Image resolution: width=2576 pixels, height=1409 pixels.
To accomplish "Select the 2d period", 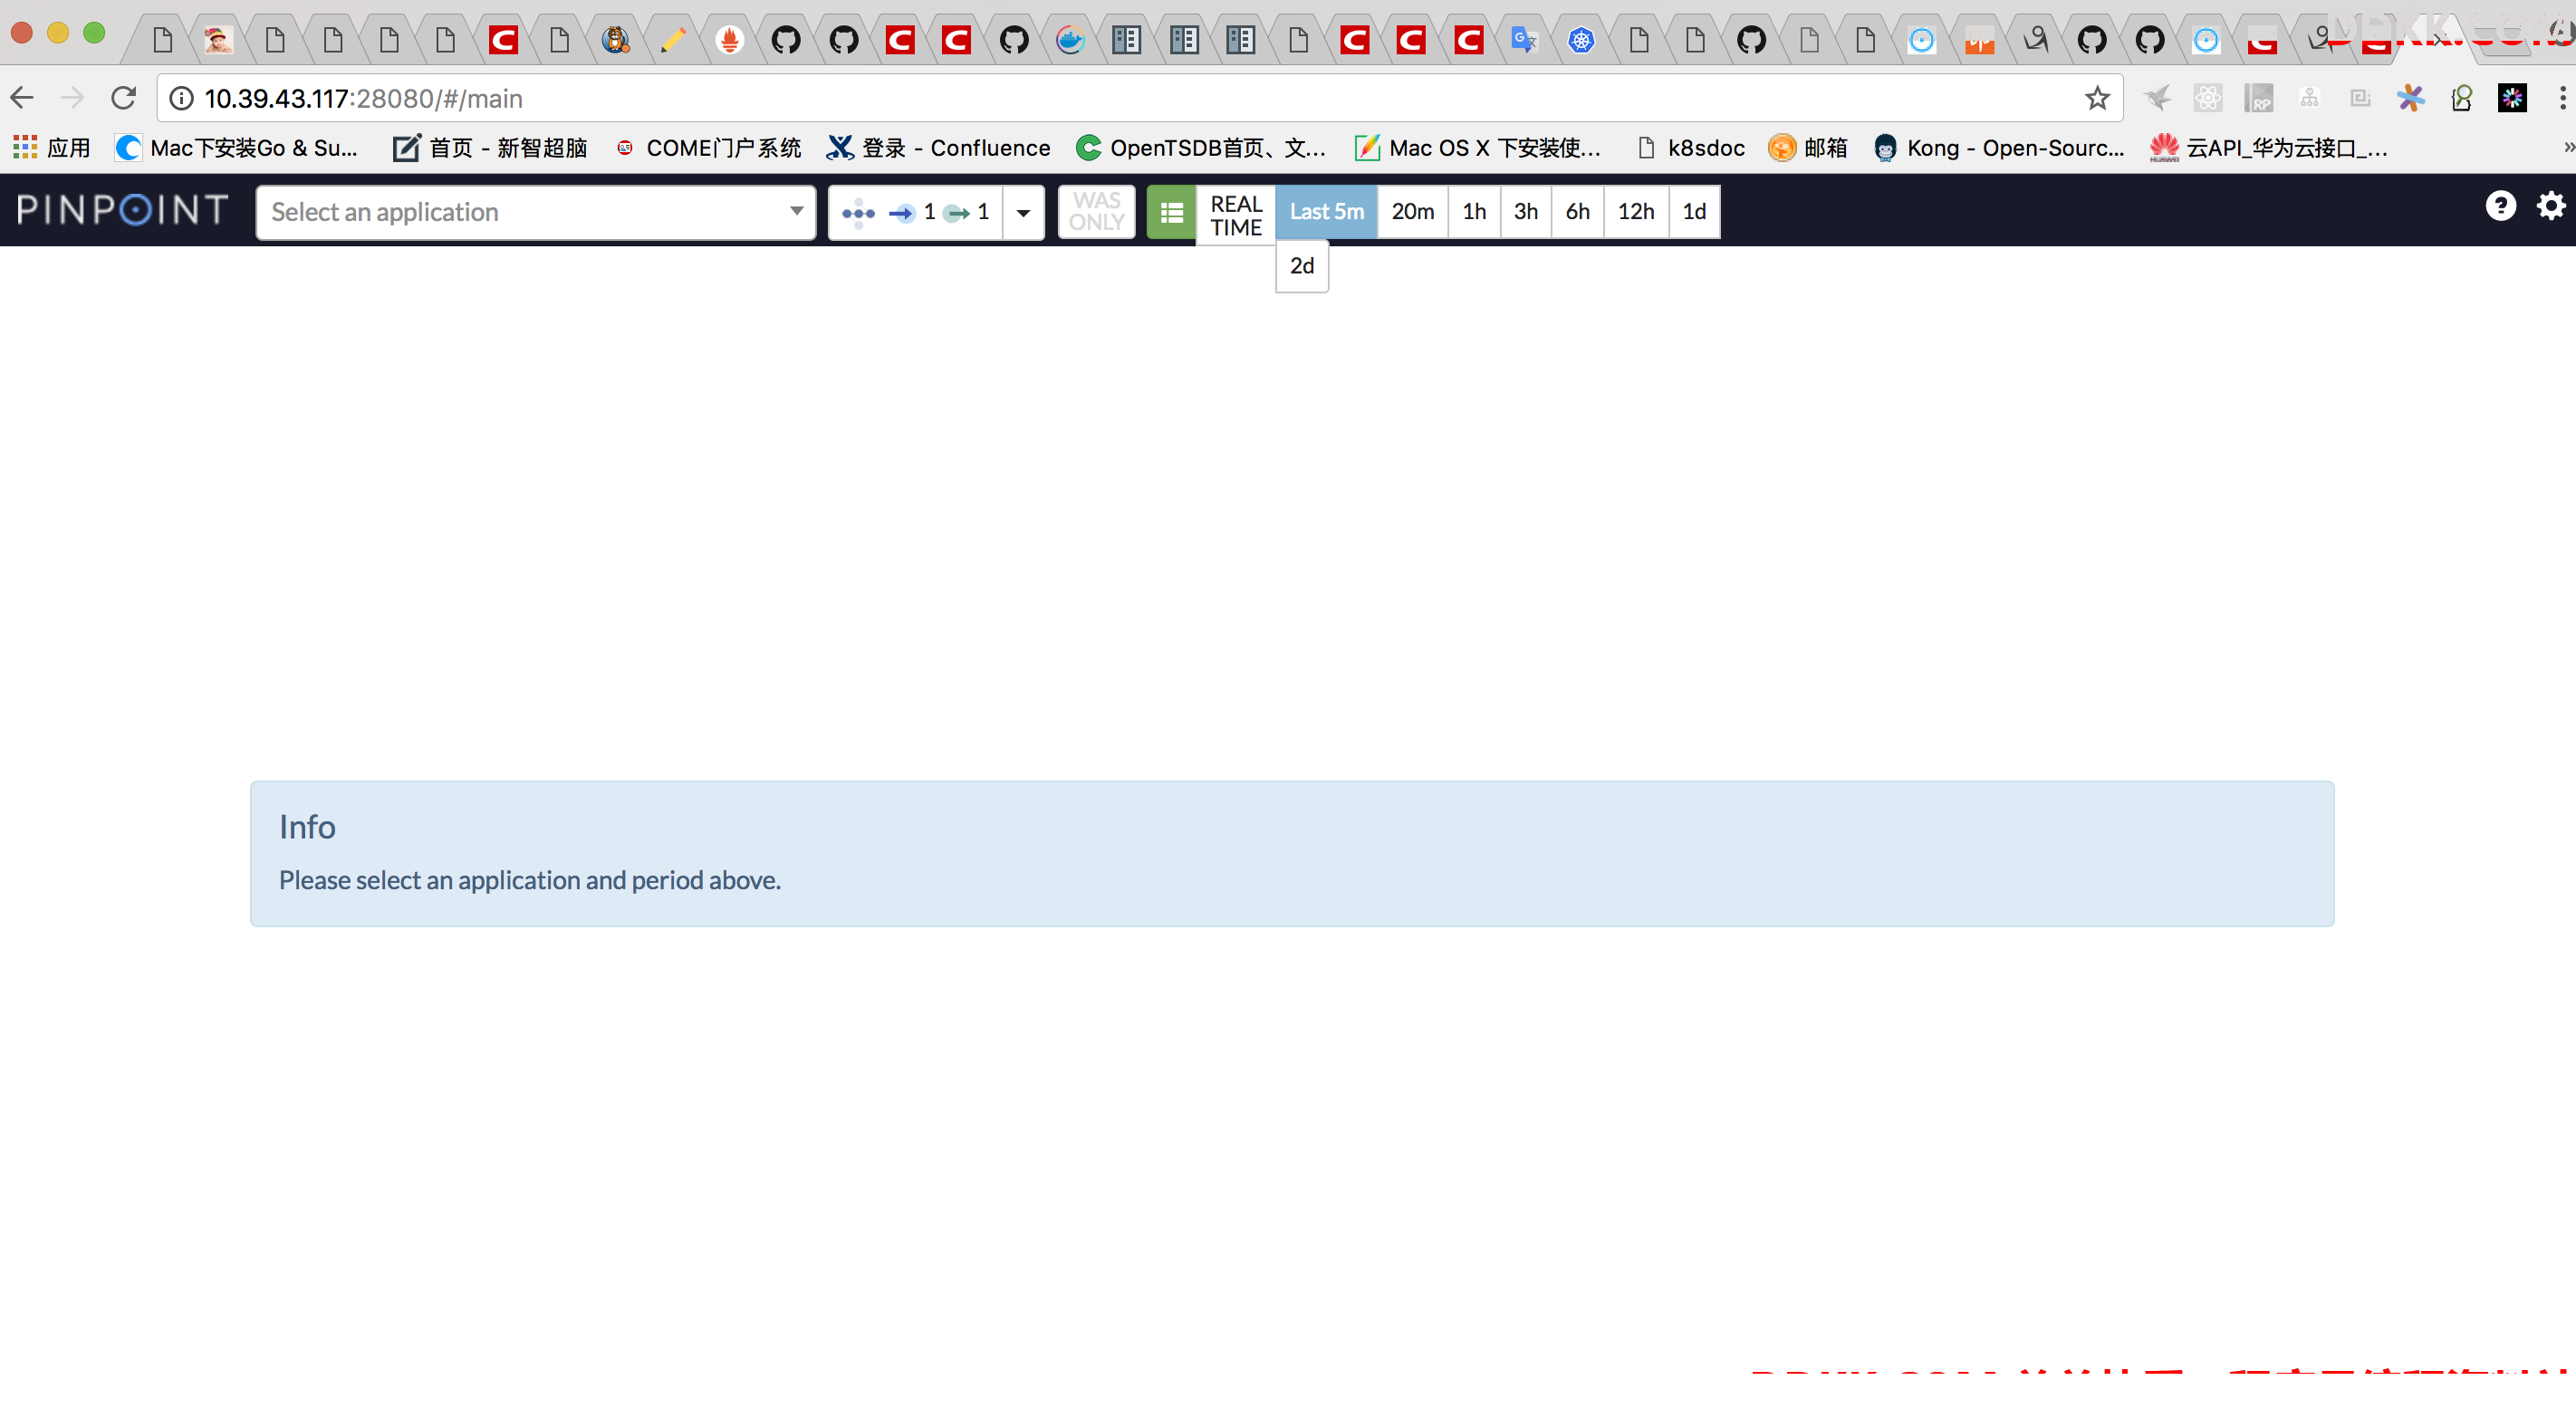I will coord(1302,266).
